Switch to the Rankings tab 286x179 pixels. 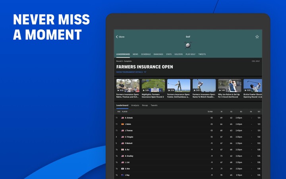(x=158, y=54)
